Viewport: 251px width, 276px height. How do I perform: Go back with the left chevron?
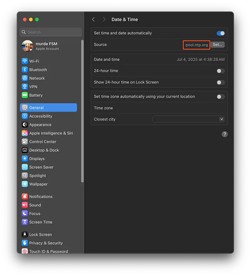point(93,19)
